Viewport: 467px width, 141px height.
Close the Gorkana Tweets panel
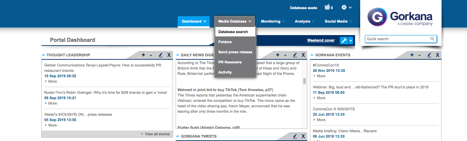pyautogui.click(x=303, y=136)
